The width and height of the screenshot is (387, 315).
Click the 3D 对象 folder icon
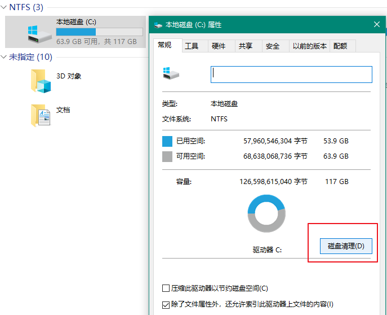pos(41,81)
